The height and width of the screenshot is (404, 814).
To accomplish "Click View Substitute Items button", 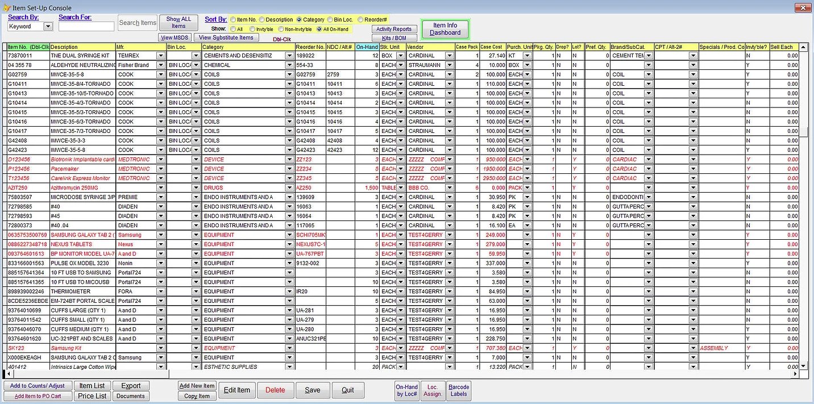I will (226, 38).
